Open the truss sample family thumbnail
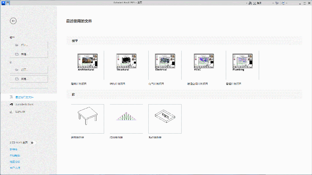 point(126,119)
